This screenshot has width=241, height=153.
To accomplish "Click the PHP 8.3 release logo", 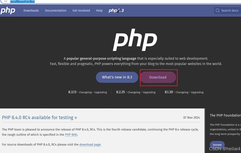I will 116,10.
